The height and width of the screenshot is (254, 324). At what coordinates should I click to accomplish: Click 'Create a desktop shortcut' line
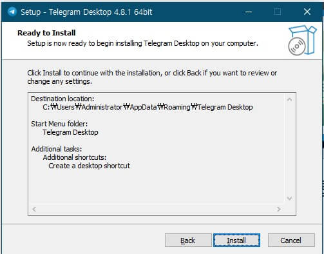89,166
